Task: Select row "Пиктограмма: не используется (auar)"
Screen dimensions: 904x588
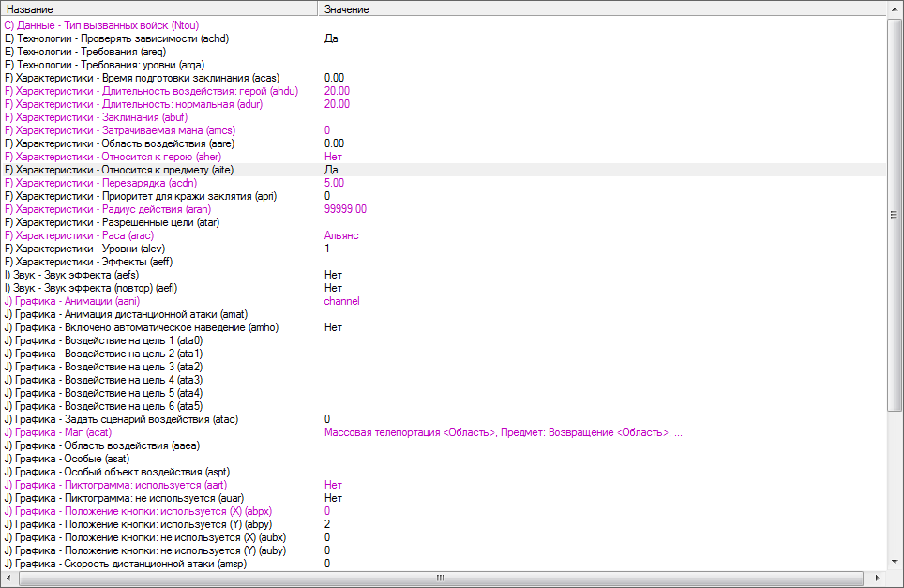Action: pyautogui.click(x=444, y=498)
